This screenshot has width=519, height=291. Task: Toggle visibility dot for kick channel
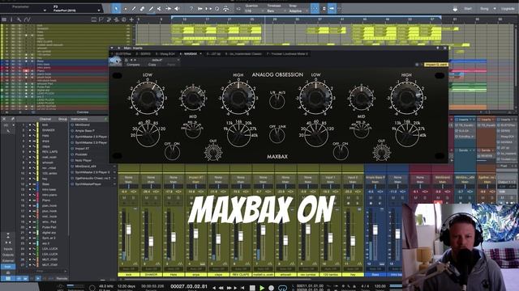coord(30,125)
